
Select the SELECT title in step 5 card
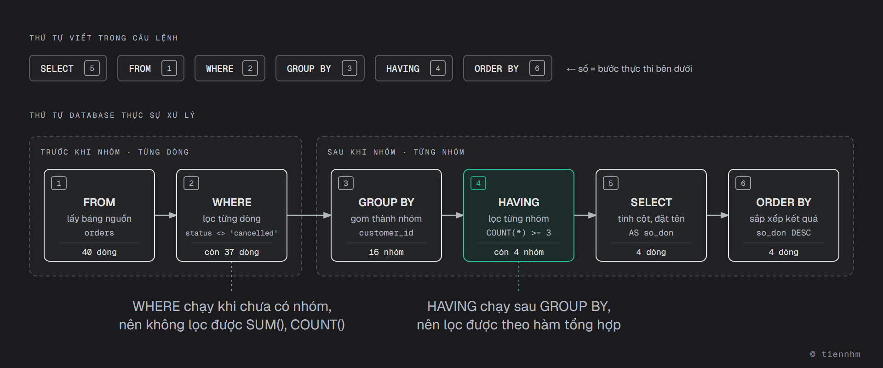click(651, 202)
